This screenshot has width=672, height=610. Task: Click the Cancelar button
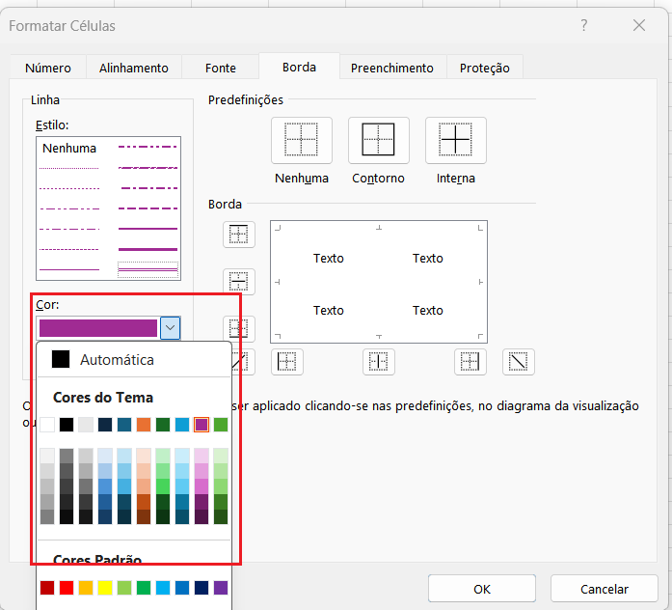pos(604,589)
